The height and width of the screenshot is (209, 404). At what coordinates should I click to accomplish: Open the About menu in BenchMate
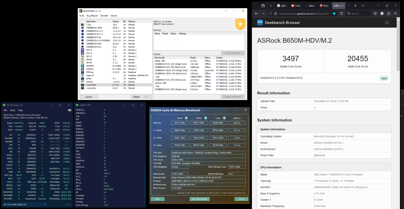[x=114, y=16]
